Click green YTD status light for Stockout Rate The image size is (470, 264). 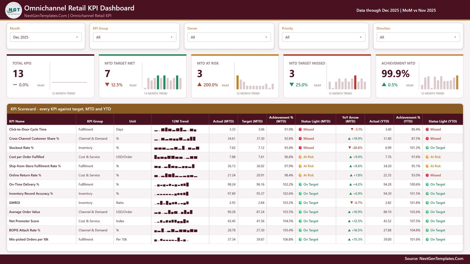[427, 148]
